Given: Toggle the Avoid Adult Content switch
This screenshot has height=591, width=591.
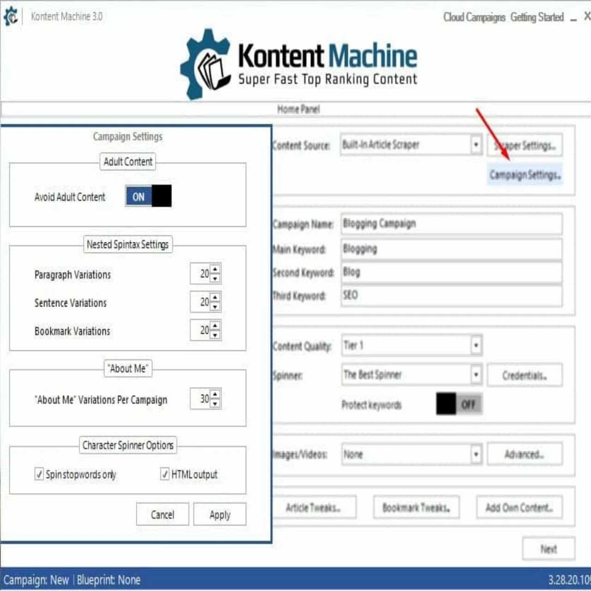Looking at the screenshot, I should coord(148,196).
